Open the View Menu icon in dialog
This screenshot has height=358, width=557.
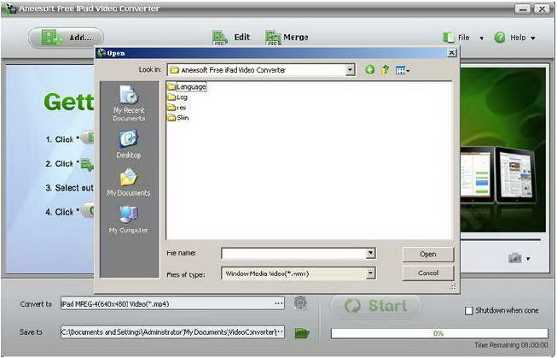pos(403,70)
